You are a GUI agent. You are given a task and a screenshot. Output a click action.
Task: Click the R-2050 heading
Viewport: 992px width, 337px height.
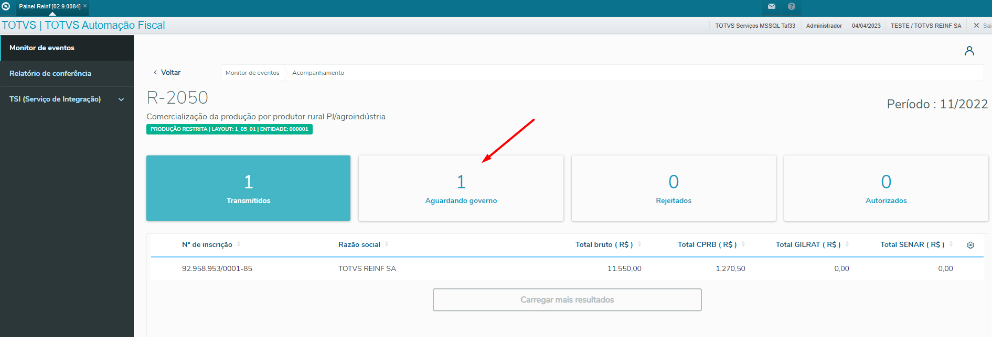tap(177, 97)
